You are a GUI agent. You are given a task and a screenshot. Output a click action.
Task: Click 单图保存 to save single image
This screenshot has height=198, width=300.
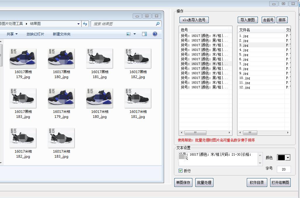(183, 182)
